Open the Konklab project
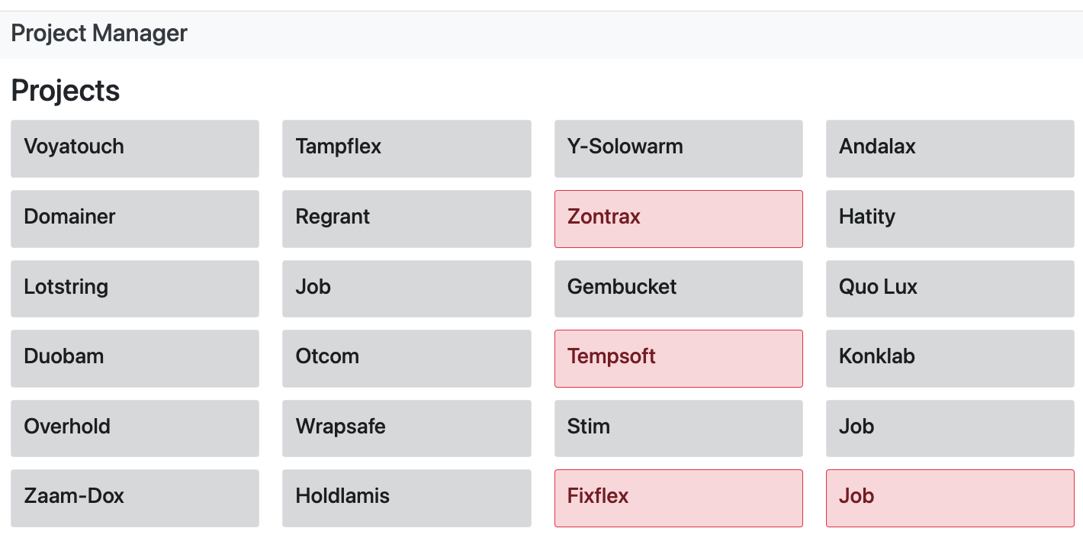Image resolution: width=1083 pixels, height=538 pixels. 950,358
